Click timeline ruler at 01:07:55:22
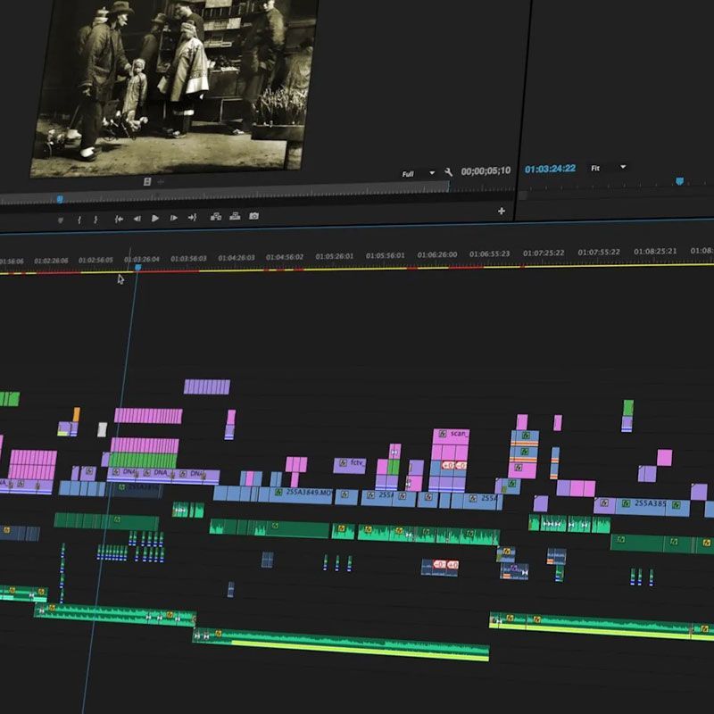714x714 pixels. click(599, 252)
